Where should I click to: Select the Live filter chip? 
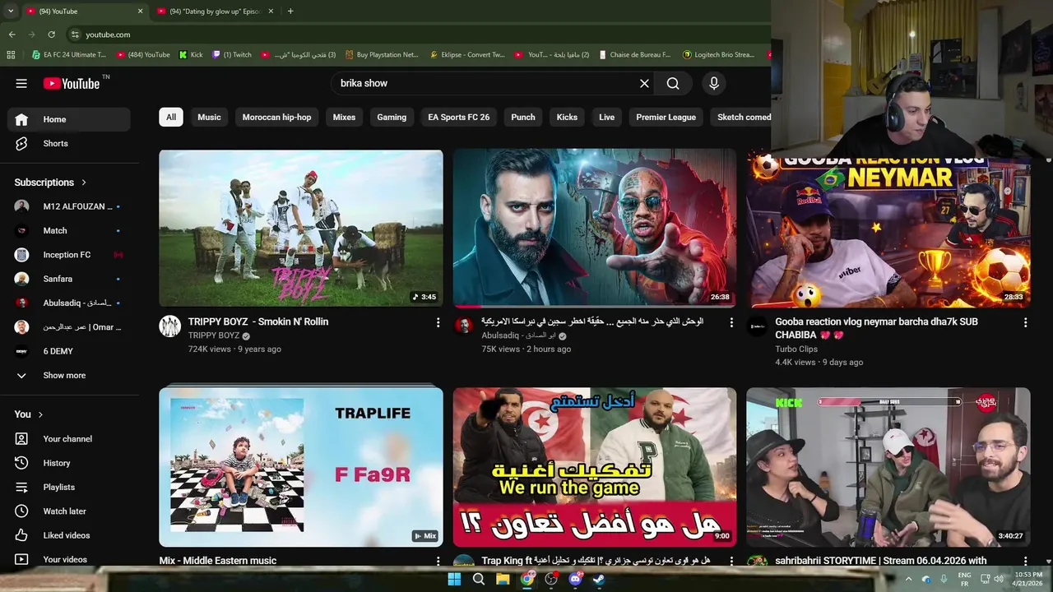coord(606,118)
